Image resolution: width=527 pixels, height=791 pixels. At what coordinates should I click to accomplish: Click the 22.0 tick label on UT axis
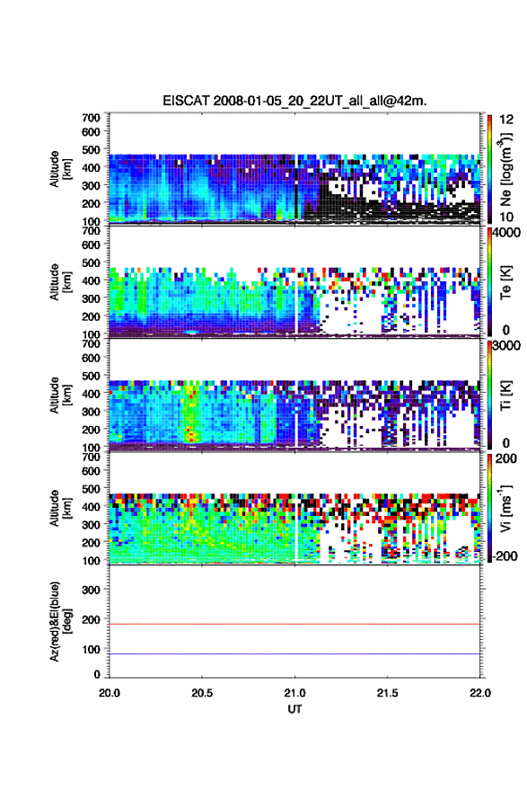(x=480, y=693)
